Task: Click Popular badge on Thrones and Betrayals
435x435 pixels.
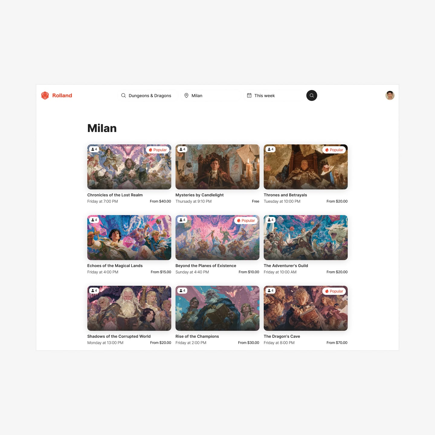Action: (x=334, y=150)
